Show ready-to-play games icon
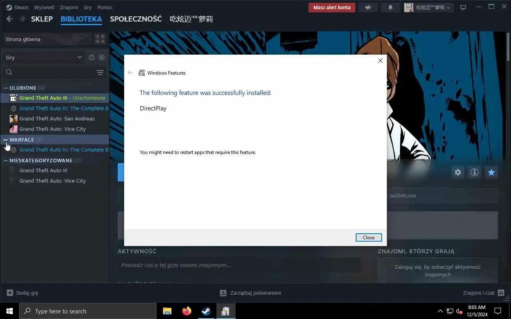 (102, 57)
